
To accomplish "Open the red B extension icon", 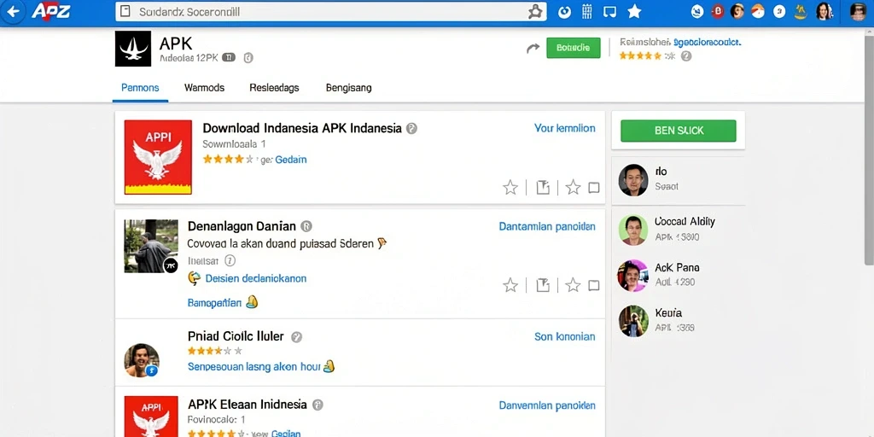I will coord(718,12).
